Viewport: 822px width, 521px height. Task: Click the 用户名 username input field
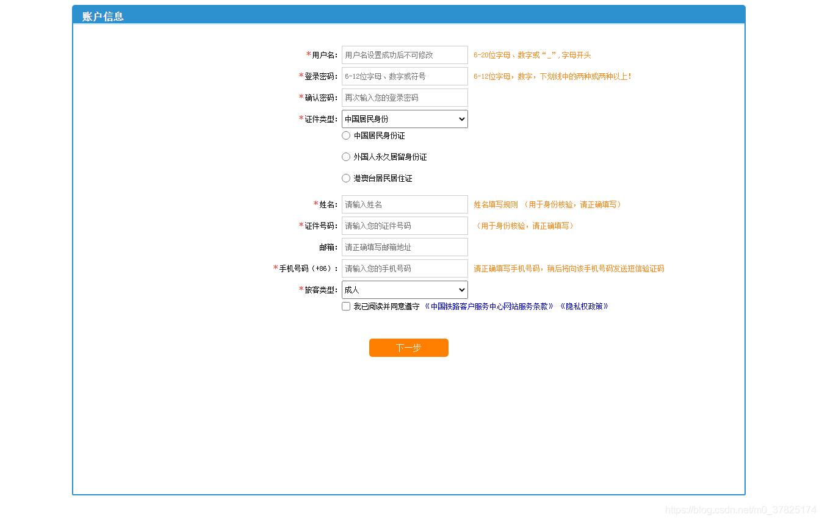click(404, 55)
